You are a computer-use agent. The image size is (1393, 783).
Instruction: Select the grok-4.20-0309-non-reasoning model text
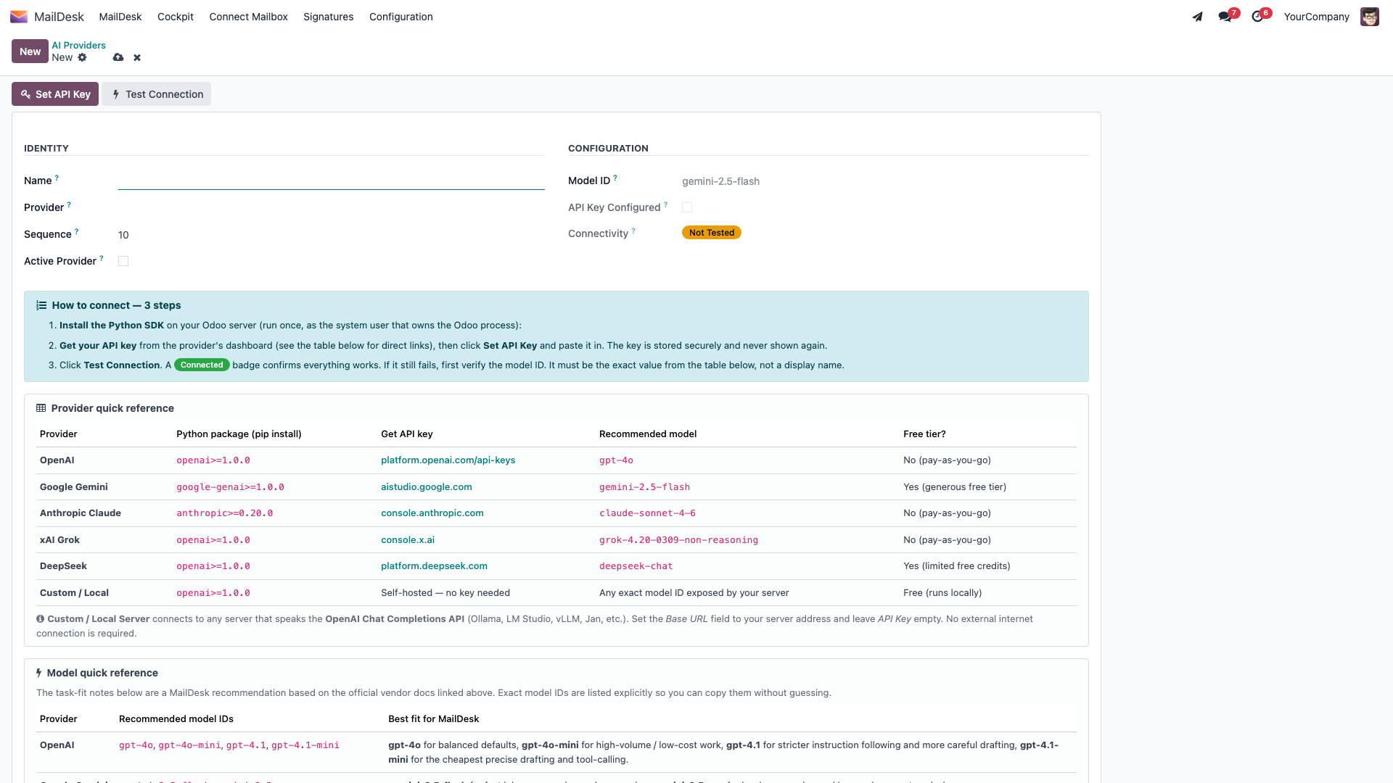click(x=678, y=540)
